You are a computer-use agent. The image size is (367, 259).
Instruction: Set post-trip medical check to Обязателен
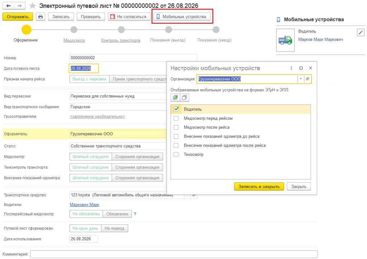coord(117,214)
